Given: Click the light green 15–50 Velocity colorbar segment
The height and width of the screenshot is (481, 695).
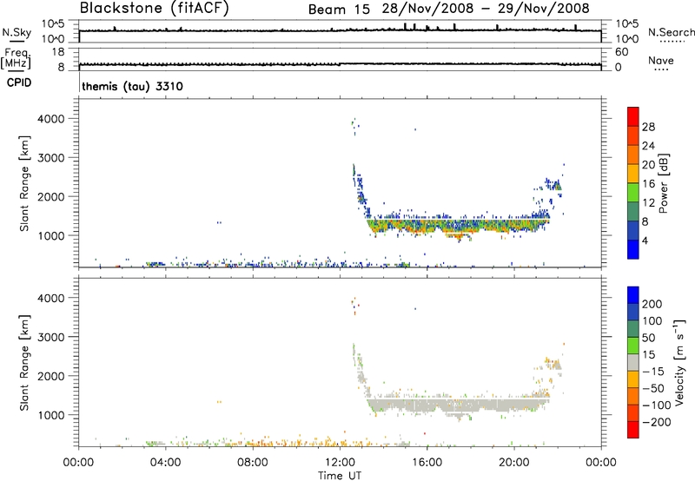Looking at the screenshot, I should pos(633,346).
